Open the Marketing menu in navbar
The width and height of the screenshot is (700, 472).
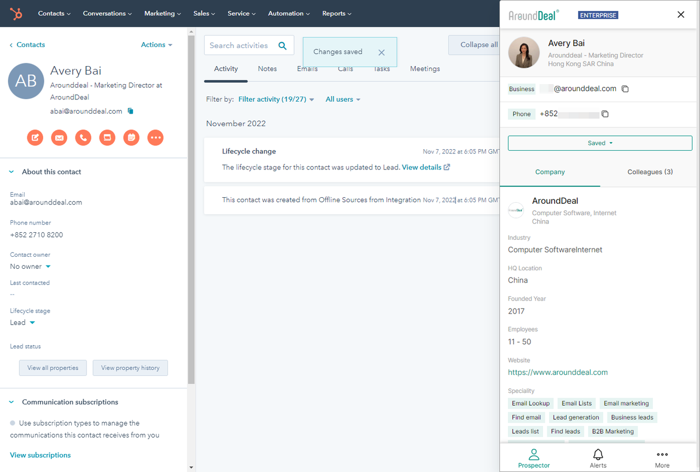163,14
